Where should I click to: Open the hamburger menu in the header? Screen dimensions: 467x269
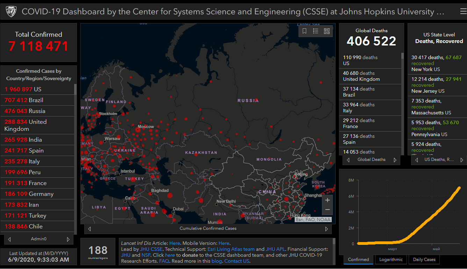[x=463, y=12]
